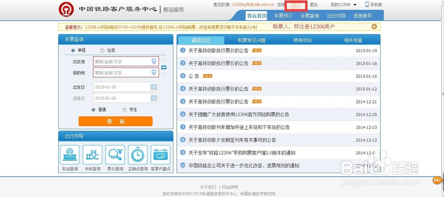
Task: Select the 单程 one-way radio button
Action: pos(73,50)
